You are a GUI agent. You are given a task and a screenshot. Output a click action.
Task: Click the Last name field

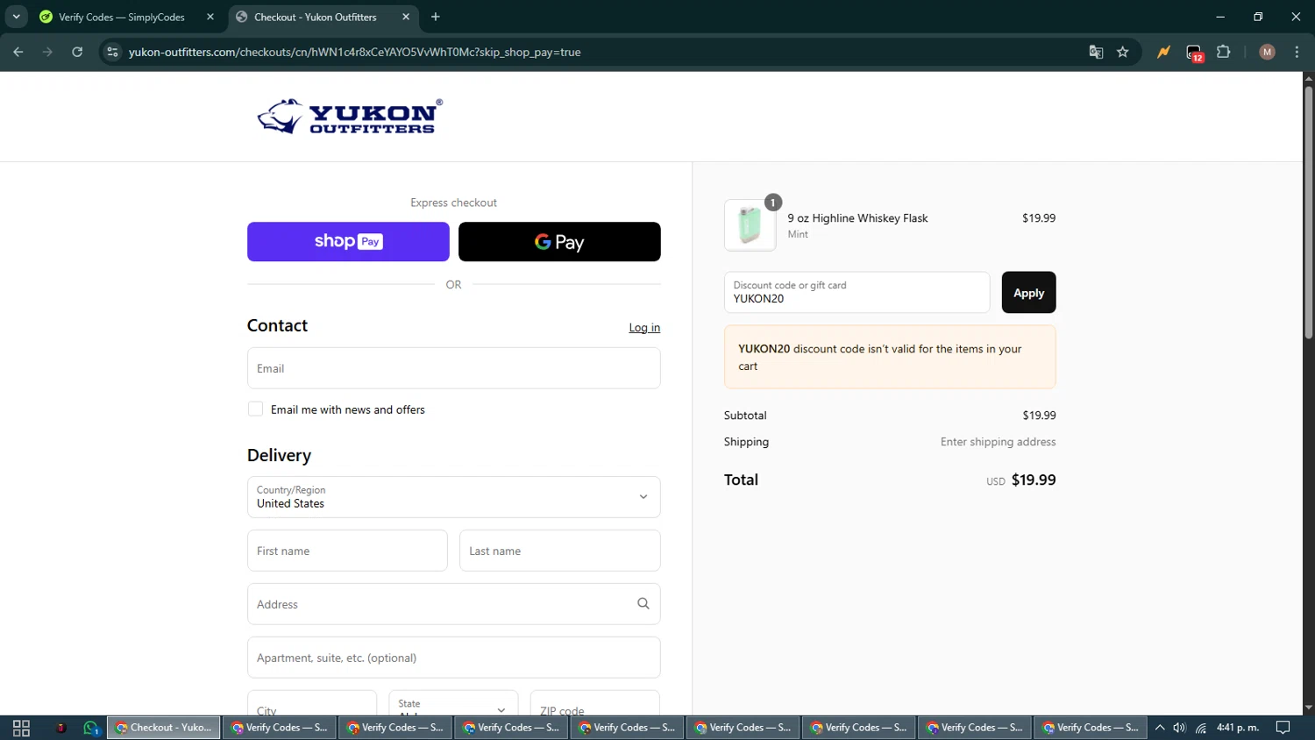pyautogui.click(x=559, y=551)
